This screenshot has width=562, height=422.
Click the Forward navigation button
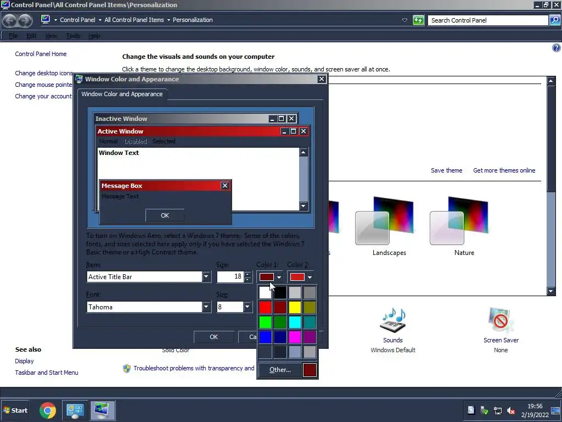tap(25, 20)
